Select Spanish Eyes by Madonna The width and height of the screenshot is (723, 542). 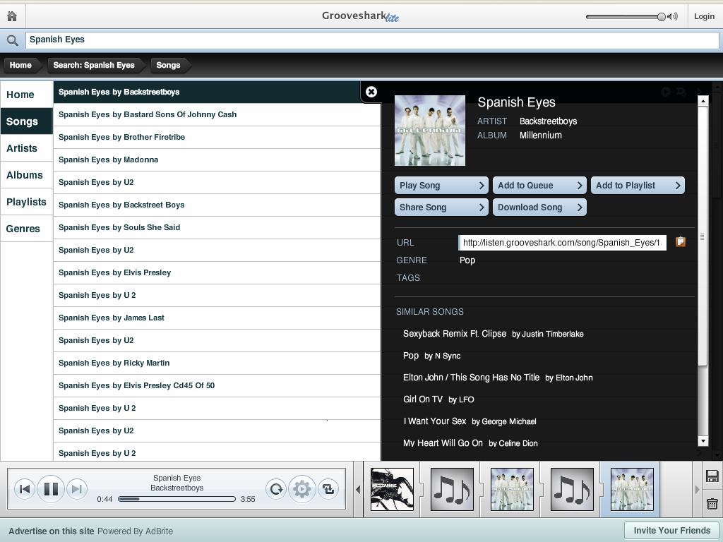click(217, 160)
